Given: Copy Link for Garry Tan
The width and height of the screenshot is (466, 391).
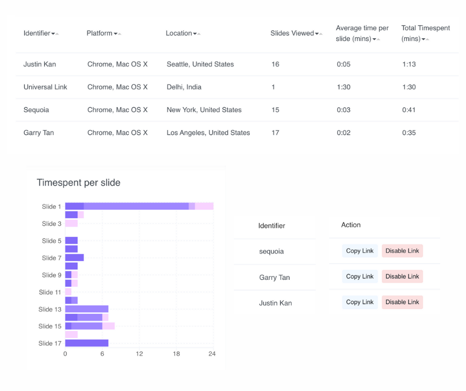Looking at the screenshot, I should [x=359, y=276].
